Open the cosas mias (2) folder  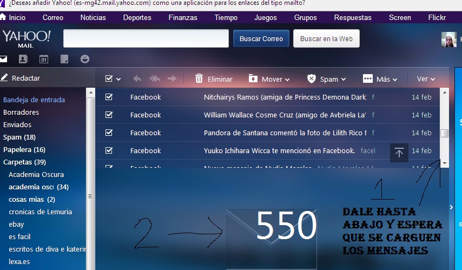click(x=32, y=199)
